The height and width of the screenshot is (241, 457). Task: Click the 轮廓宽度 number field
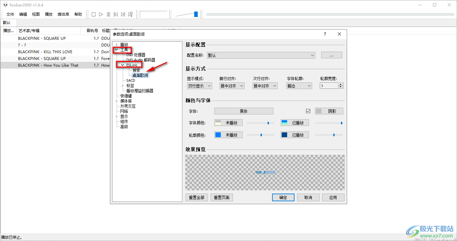(x=329, y=86)
